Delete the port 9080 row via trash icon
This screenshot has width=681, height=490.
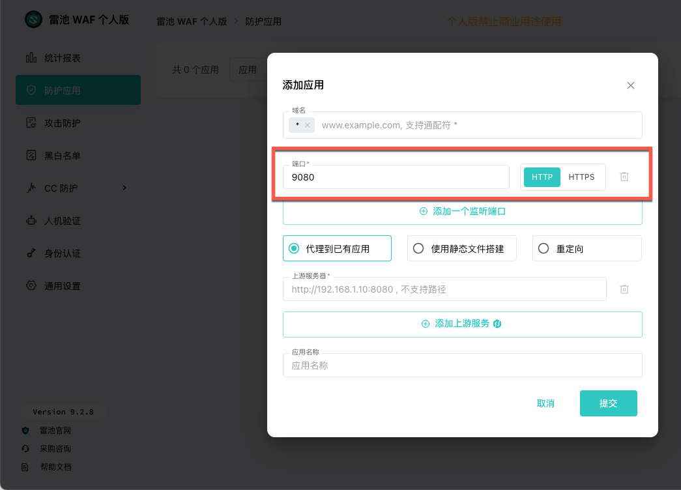[x=624, y=177]
